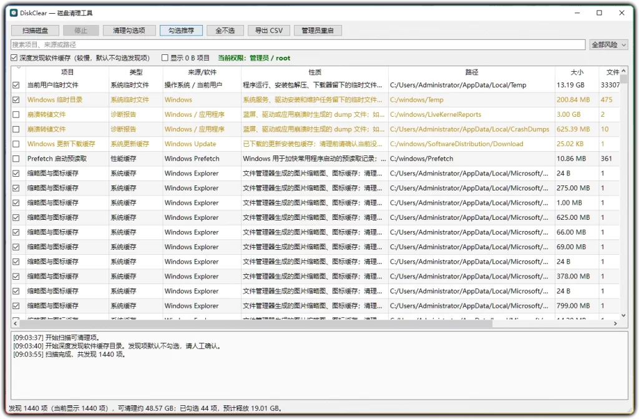639x419 pixels.
Task: Click the path C:/windows/Prefetch
Action: (421, 159)
